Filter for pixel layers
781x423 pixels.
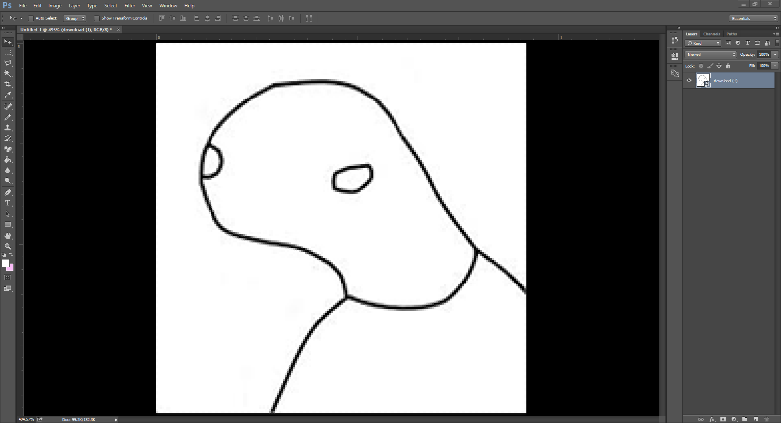pos(728,43)
